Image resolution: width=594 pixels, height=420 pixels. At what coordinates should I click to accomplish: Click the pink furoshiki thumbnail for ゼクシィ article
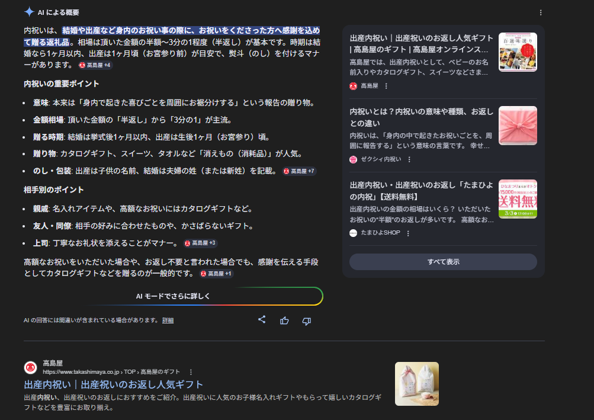(x=518, y=126)
